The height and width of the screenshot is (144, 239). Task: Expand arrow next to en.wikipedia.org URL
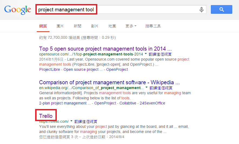147,87
